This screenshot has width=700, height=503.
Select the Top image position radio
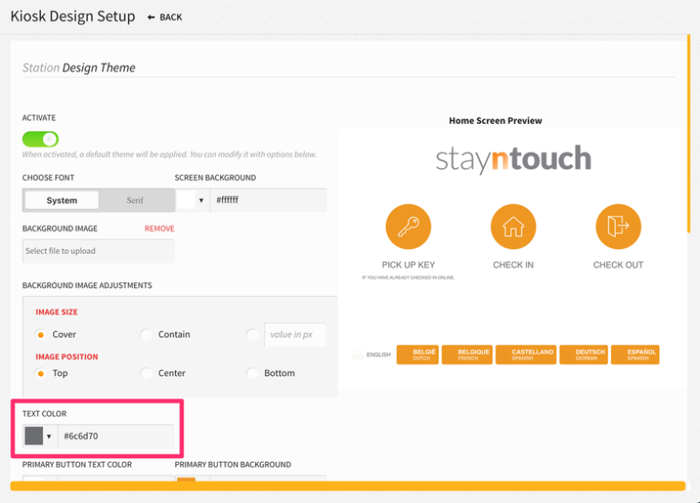click(x=40, y=373)
